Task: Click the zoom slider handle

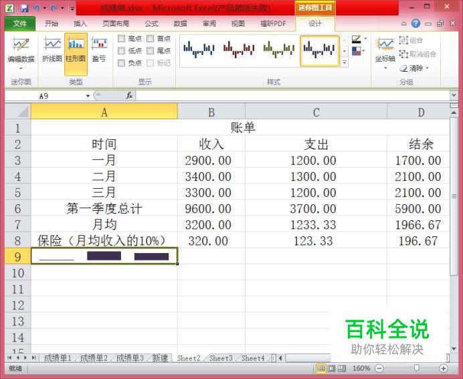Action: (x=416, y=368)
